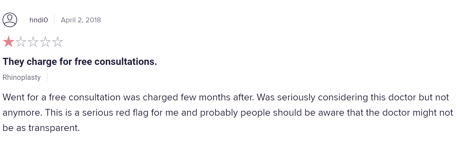457x157 pixels.
Task: Click 'charged few months after' text
Action: point(198,97)
